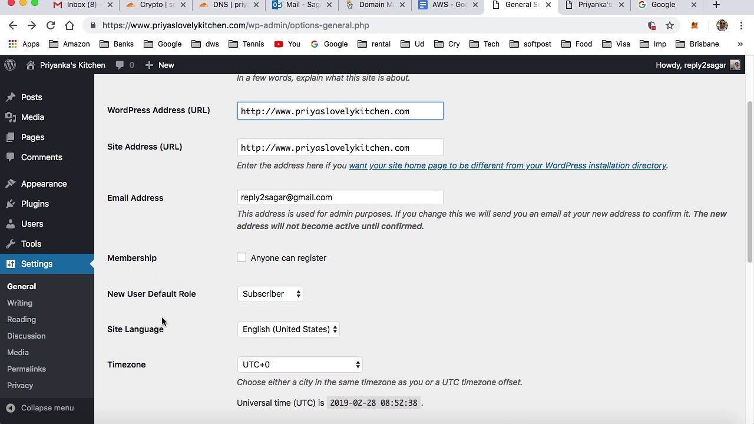This screenshot has height=424, width=754.
Task: Switch to the Domain Manager tab
Action: tap(375, 5)
